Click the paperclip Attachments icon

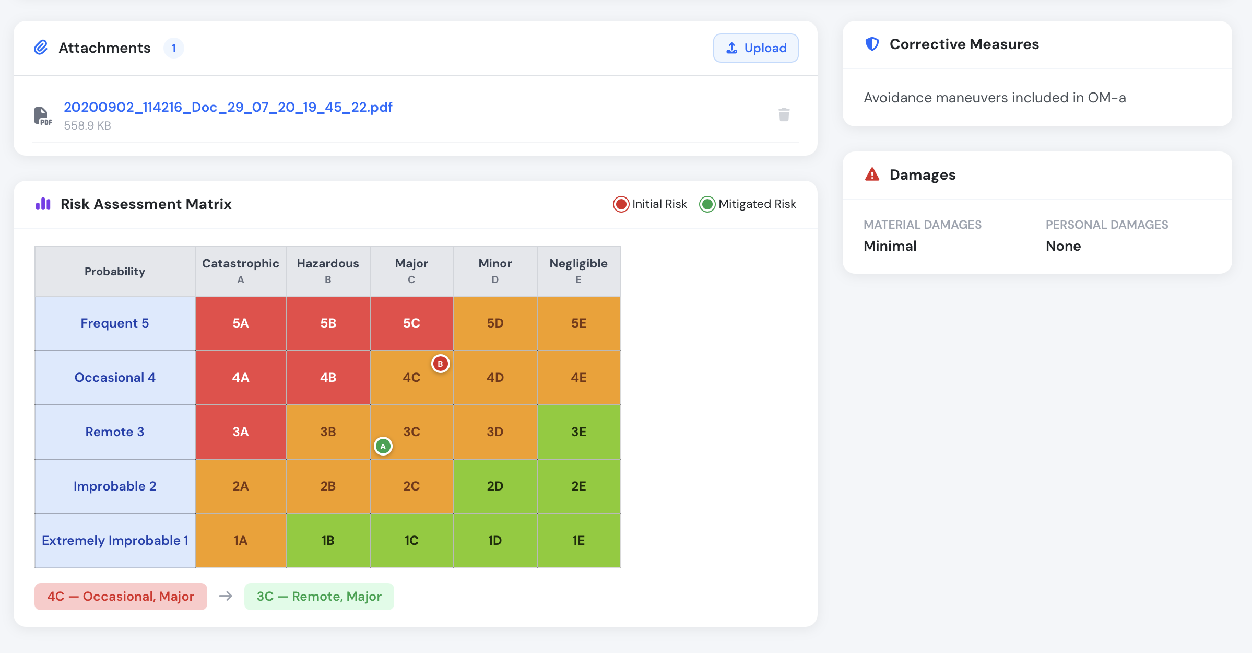tap(41, 48)
